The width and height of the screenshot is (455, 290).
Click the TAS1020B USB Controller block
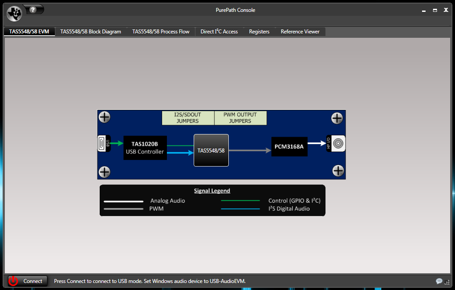pos(145,148)
